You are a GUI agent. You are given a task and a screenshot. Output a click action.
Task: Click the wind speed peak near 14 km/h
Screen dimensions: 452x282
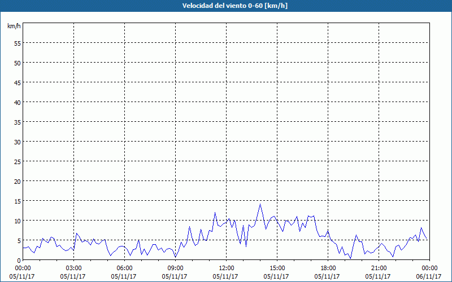[260, 204]
